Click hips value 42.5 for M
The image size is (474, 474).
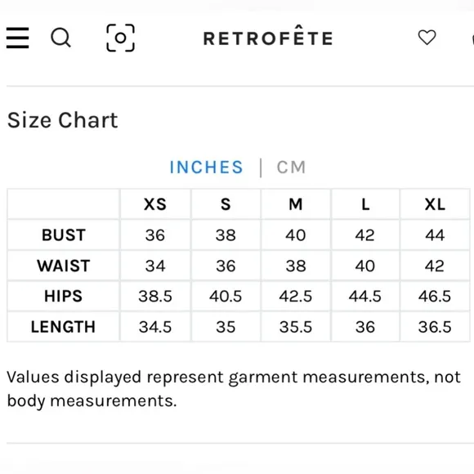pos(296,296)
